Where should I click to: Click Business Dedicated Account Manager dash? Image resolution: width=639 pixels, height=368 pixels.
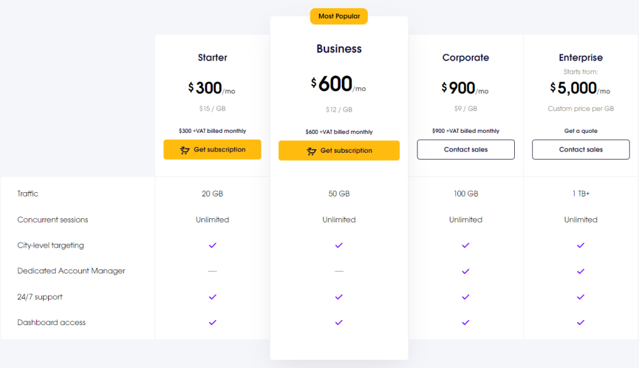coord(339,271)
